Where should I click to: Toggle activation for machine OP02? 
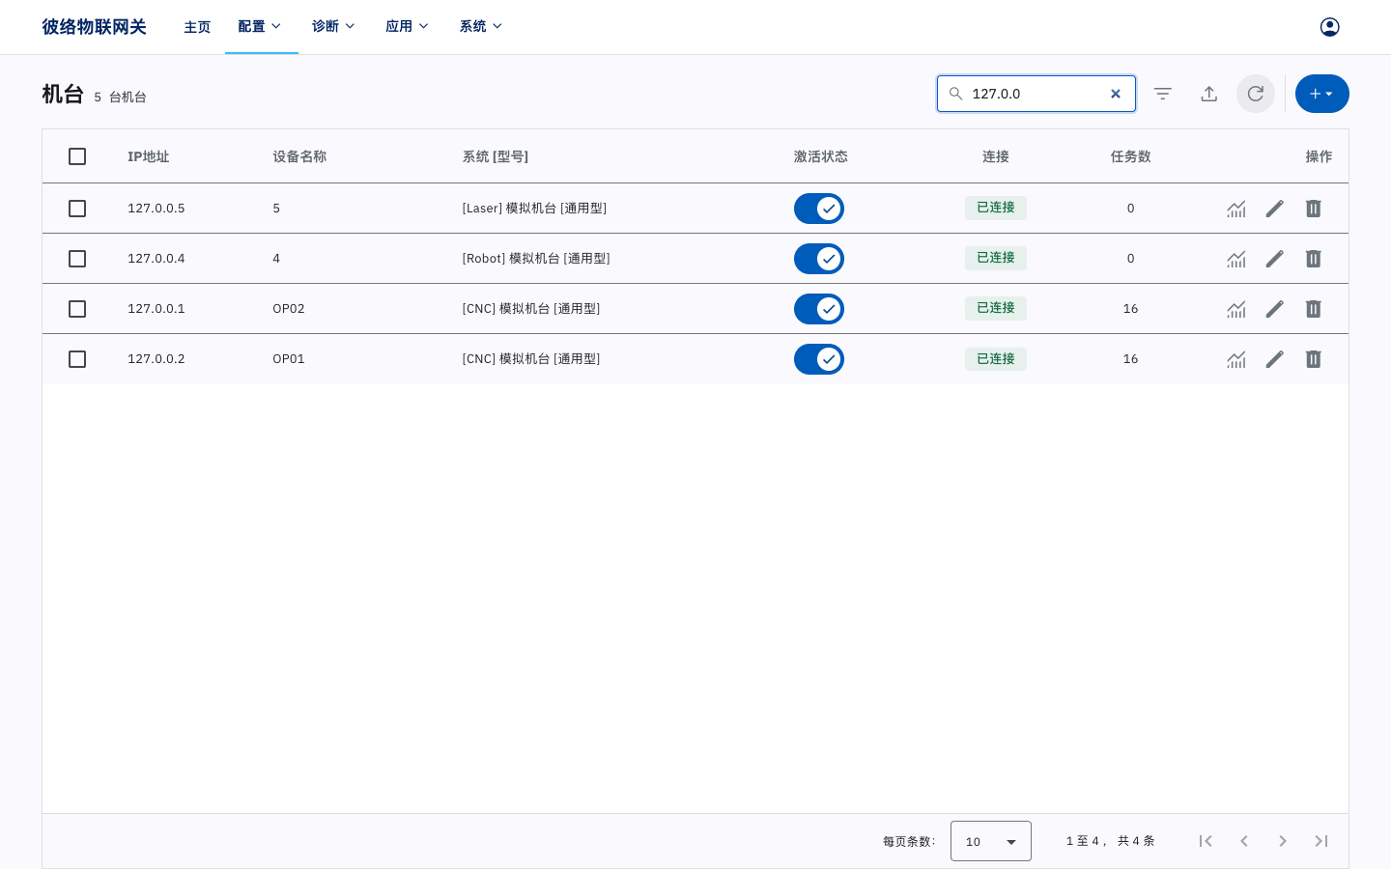(819, 309)
